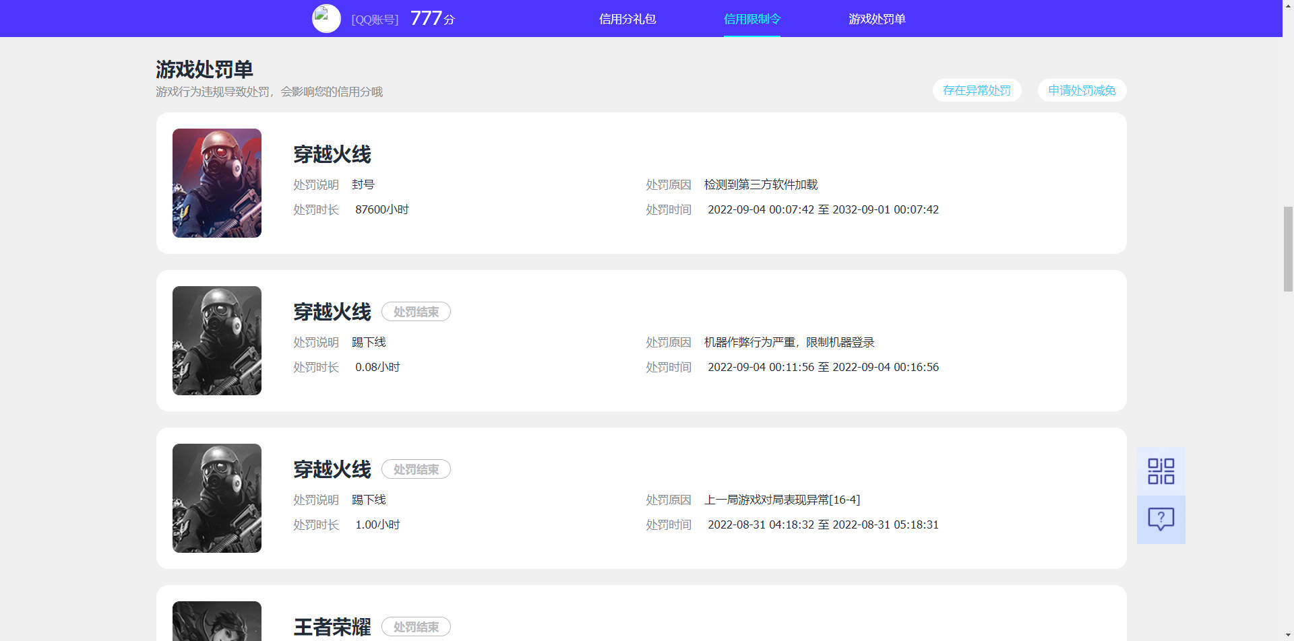This screenshot has height=641, width=1294.
Task: Click the time range ending 2022-09-04 00:16:56
Action: pyautogui.click(x=823, y=367)
